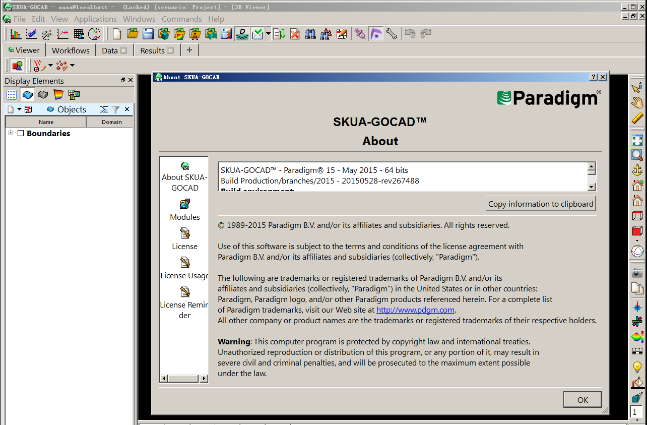
Task: Click the light bulb lighting icon
Action: (637, 368)
